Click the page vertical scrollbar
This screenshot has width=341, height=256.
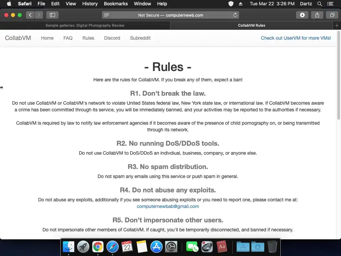[x=338, y=75]
